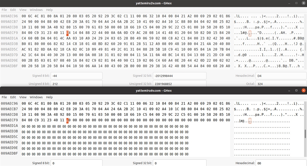Open Help menu in yattemiru6v.com window

click(x=49, y=97)
